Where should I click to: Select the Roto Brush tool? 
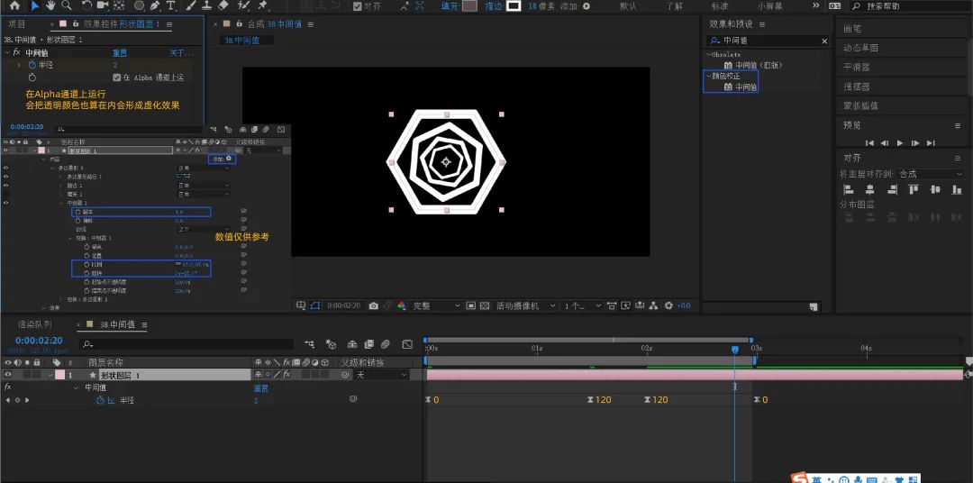pyautogui.click(x=244, y=5)
